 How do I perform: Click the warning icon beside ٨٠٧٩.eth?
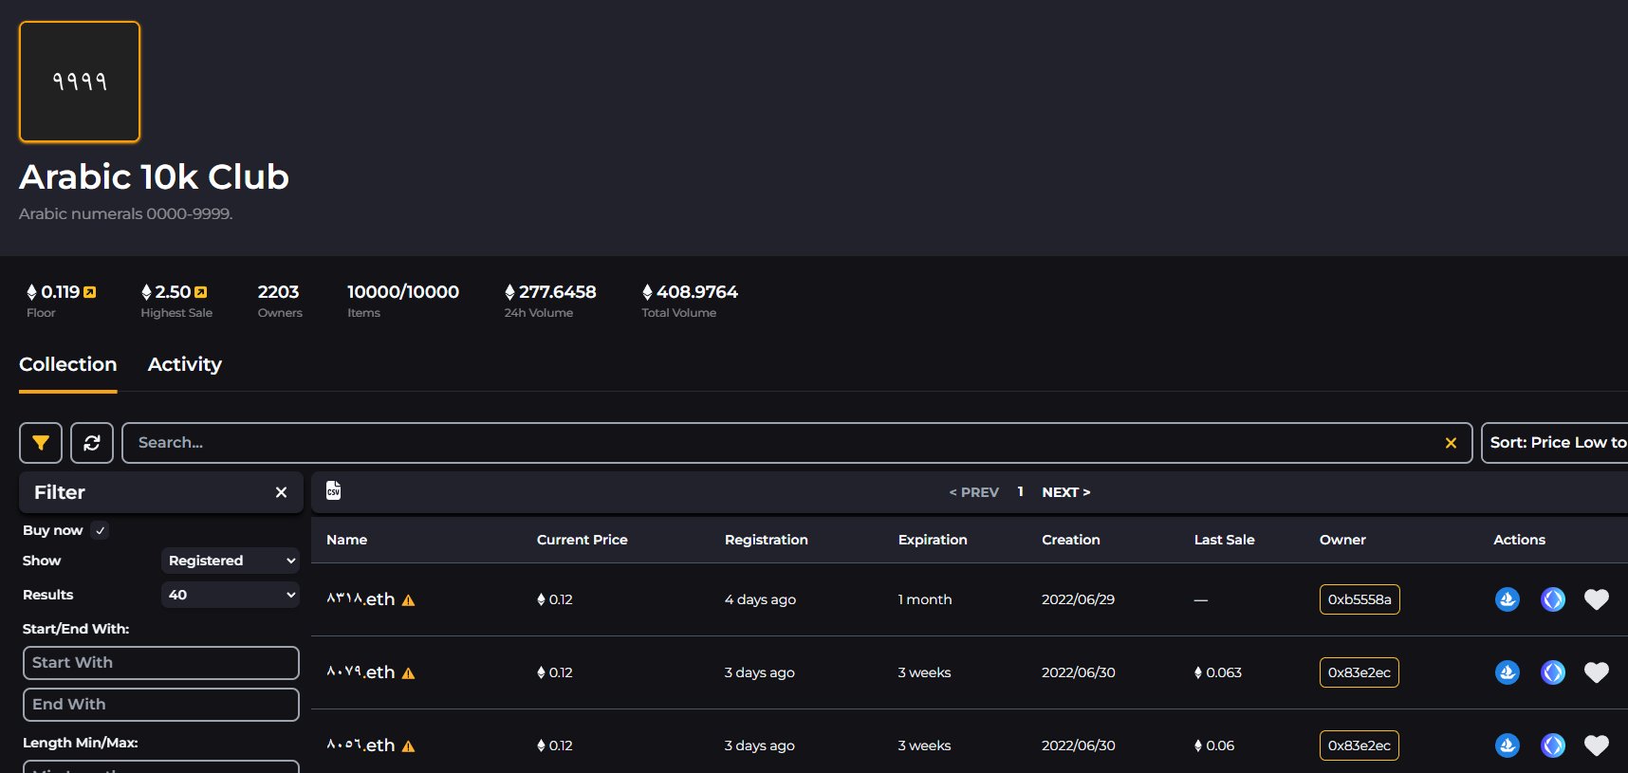point(409,673)
